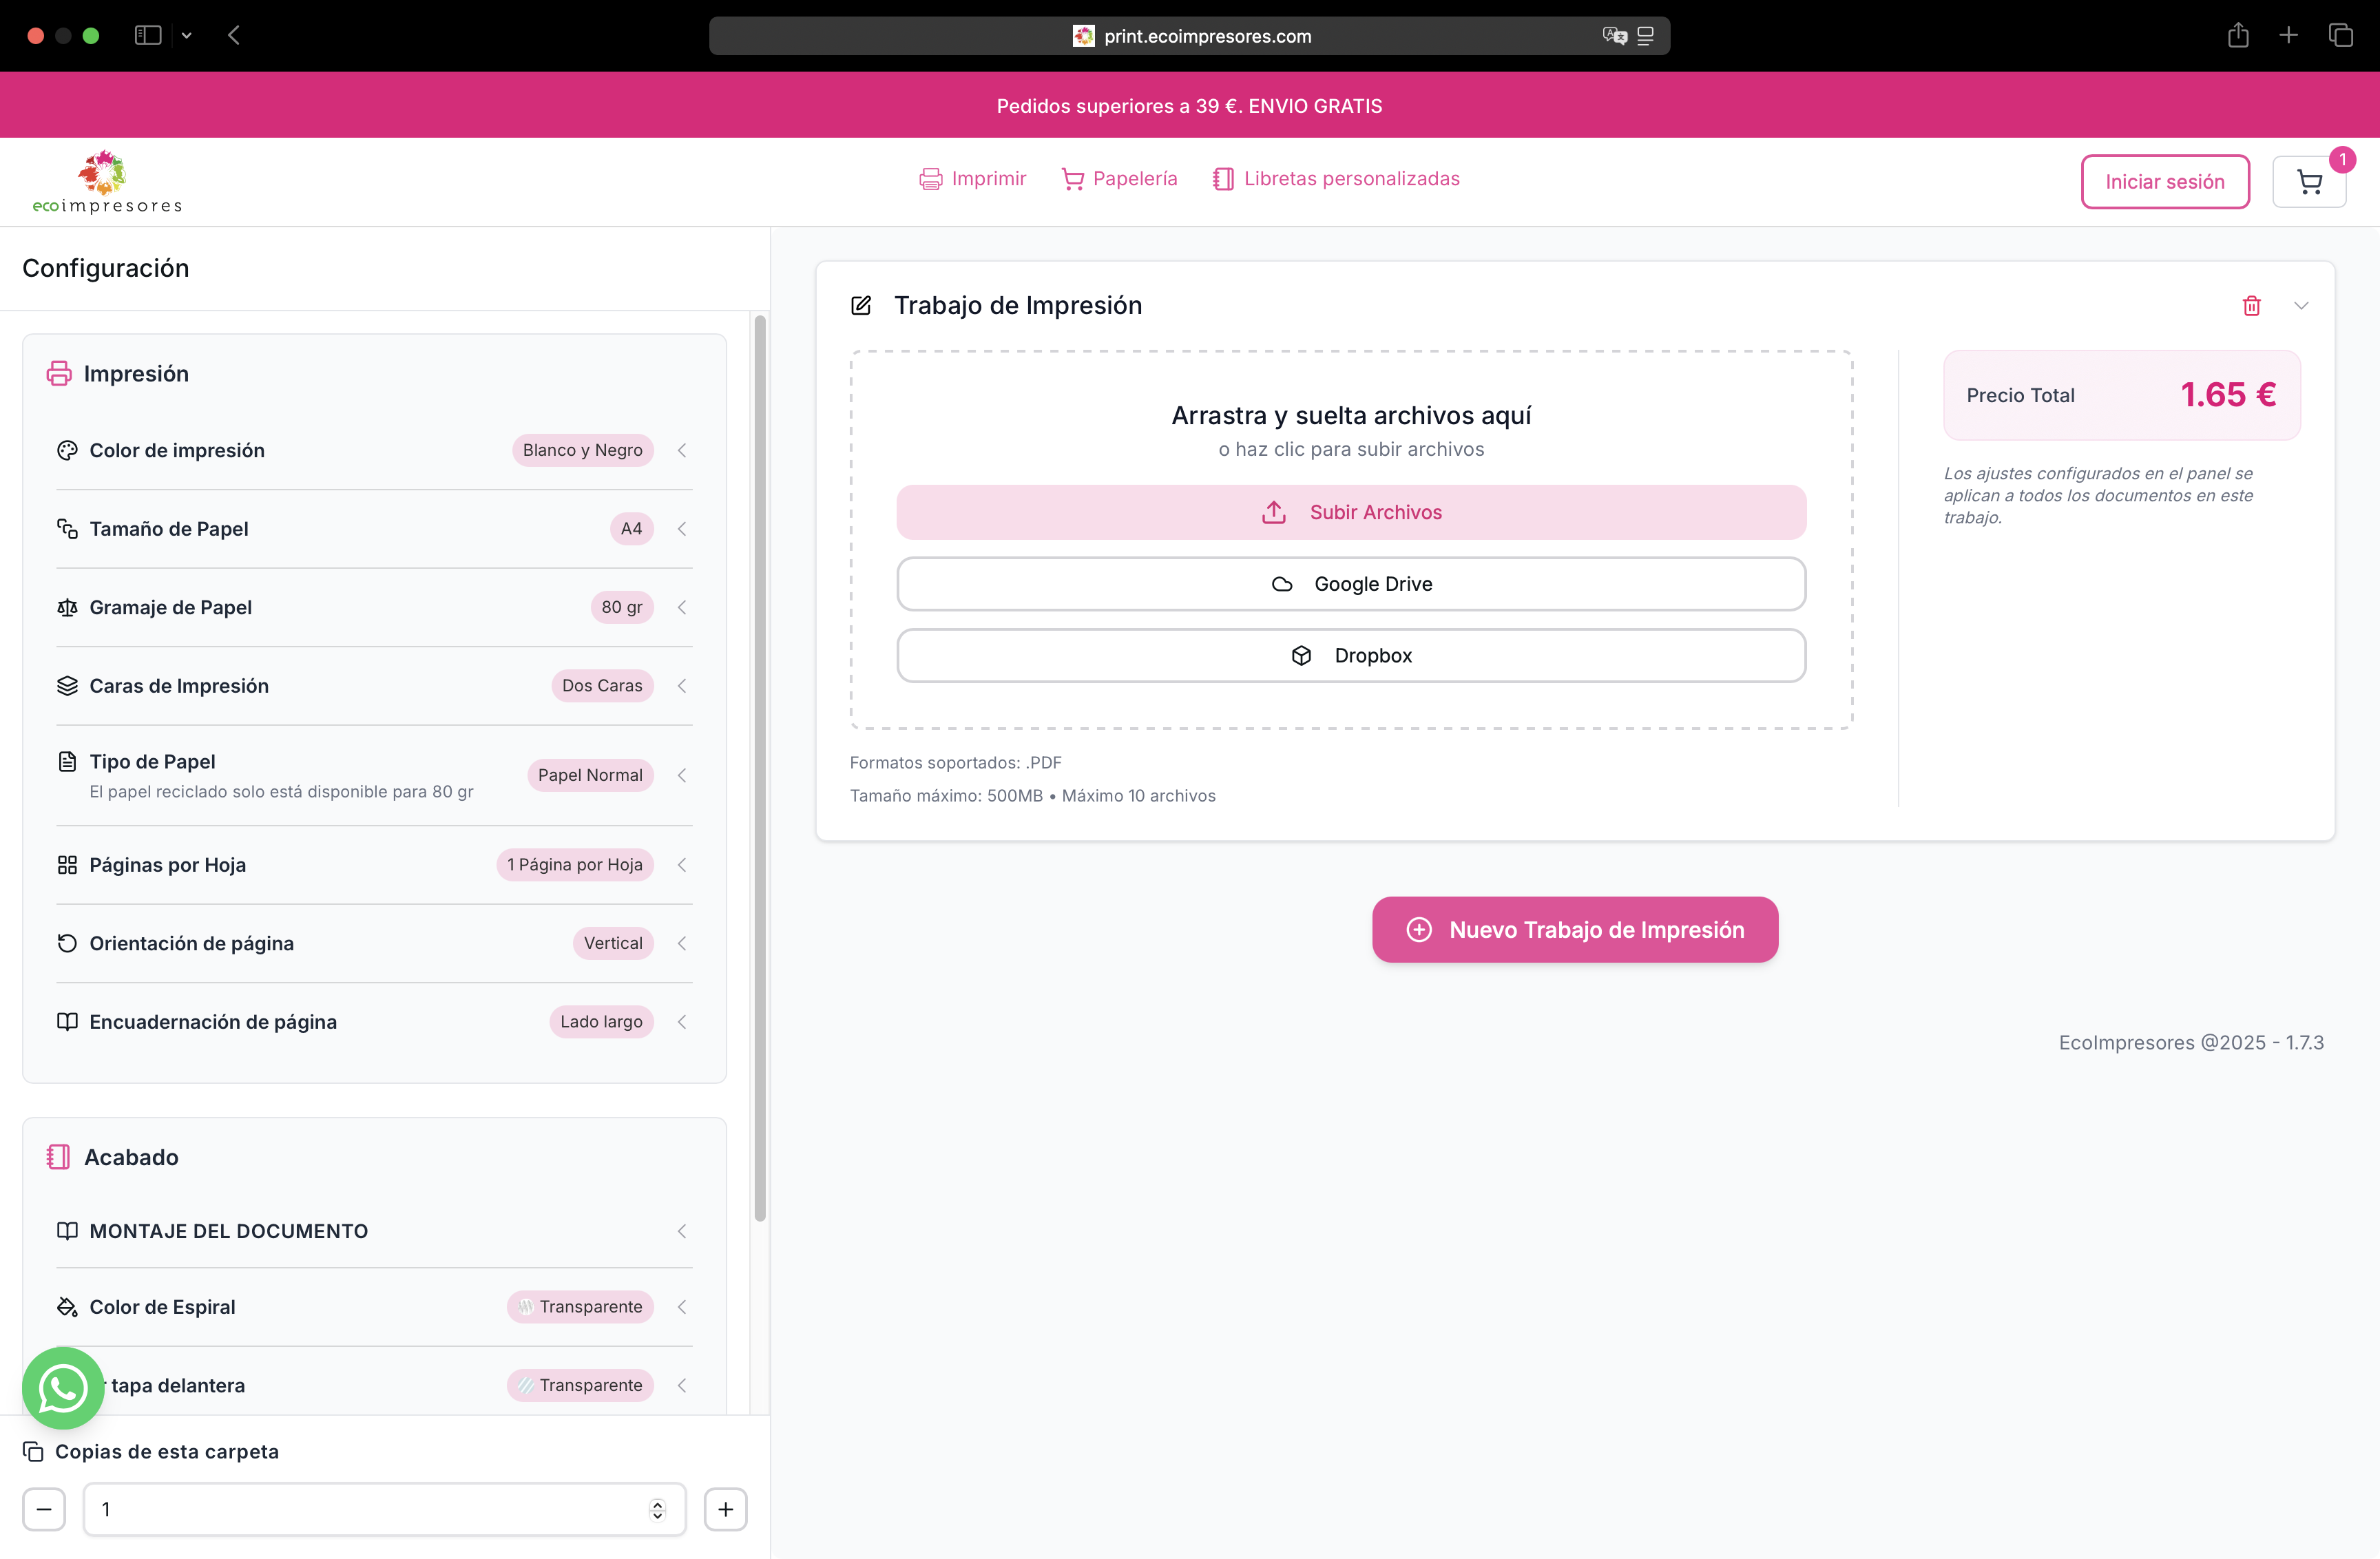Open the Caras de Impresión options
2380x1559 pixels.
682,686
